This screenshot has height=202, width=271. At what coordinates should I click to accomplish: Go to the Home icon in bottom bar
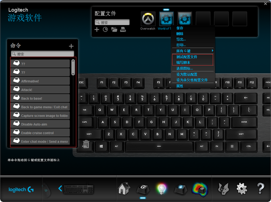pyautogui.click(x=124, y=188)
